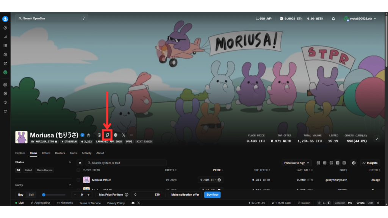Switch to the About tab
Image resolution: width=388 pixels, height=218 pixels.
click(100, 153)
